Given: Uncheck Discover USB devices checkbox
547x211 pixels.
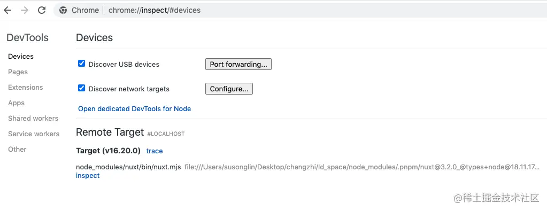Looking at the screenshot, I should (x=82, y=64).
